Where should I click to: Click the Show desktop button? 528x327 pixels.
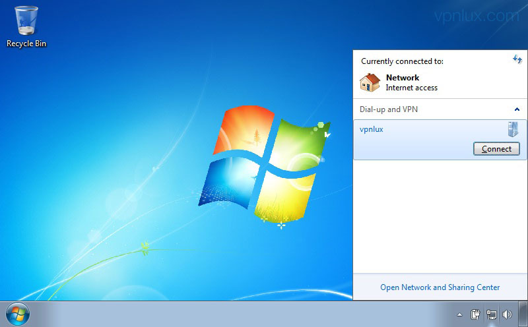pyautogui.click(x=523, y=314)
